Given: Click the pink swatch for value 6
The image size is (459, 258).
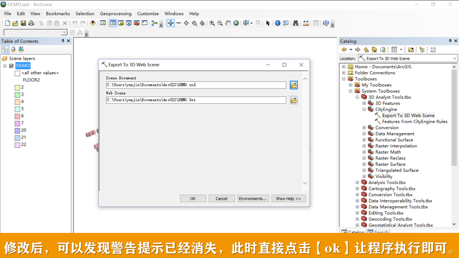Looking at the screenshot, I should tap(17, 116).
